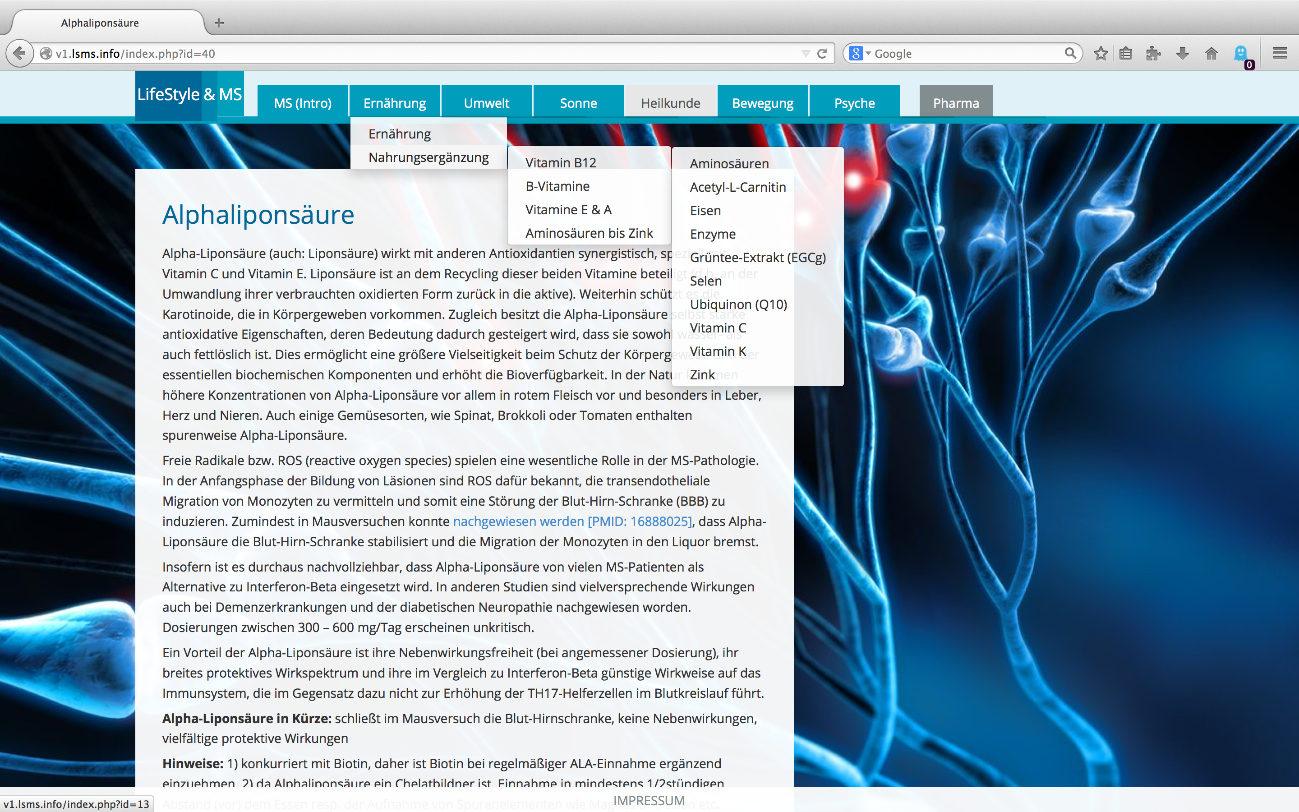Bookmark this page with the star icon
1299x812 pixels.
coord(1101,53)
